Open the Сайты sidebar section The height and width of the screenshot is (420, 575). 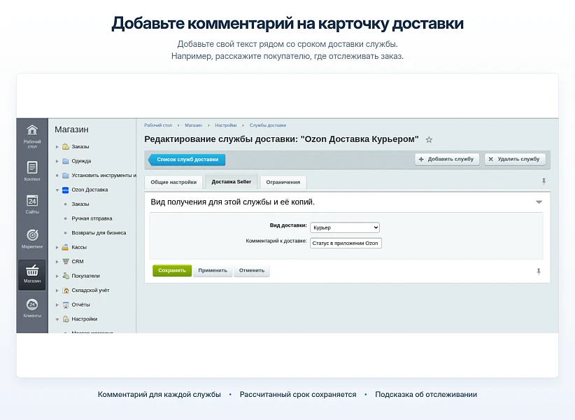(32, 204)
